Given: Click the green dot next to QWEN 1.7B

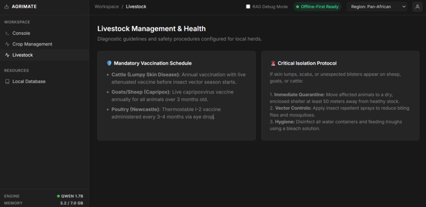Looking at the screenshot, I should pyautogui.click(x=59, y=196).
